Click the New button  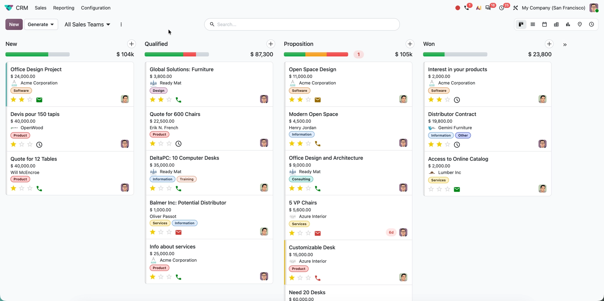(14, 24)
